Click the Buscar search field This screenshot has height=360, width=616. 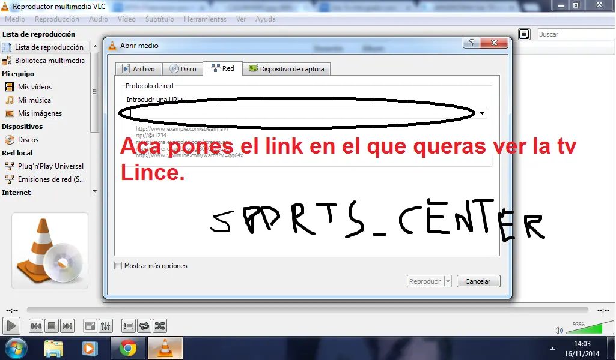tap(576, 34)
